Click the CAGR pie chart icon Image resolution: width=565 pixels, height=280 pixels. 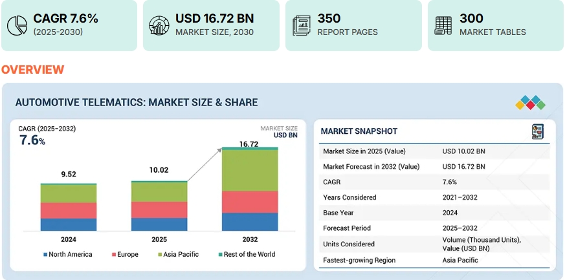(16, 25)
